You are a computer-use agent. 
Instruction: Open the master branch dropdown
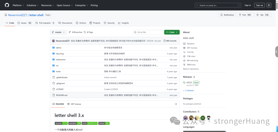click(58, 32)
